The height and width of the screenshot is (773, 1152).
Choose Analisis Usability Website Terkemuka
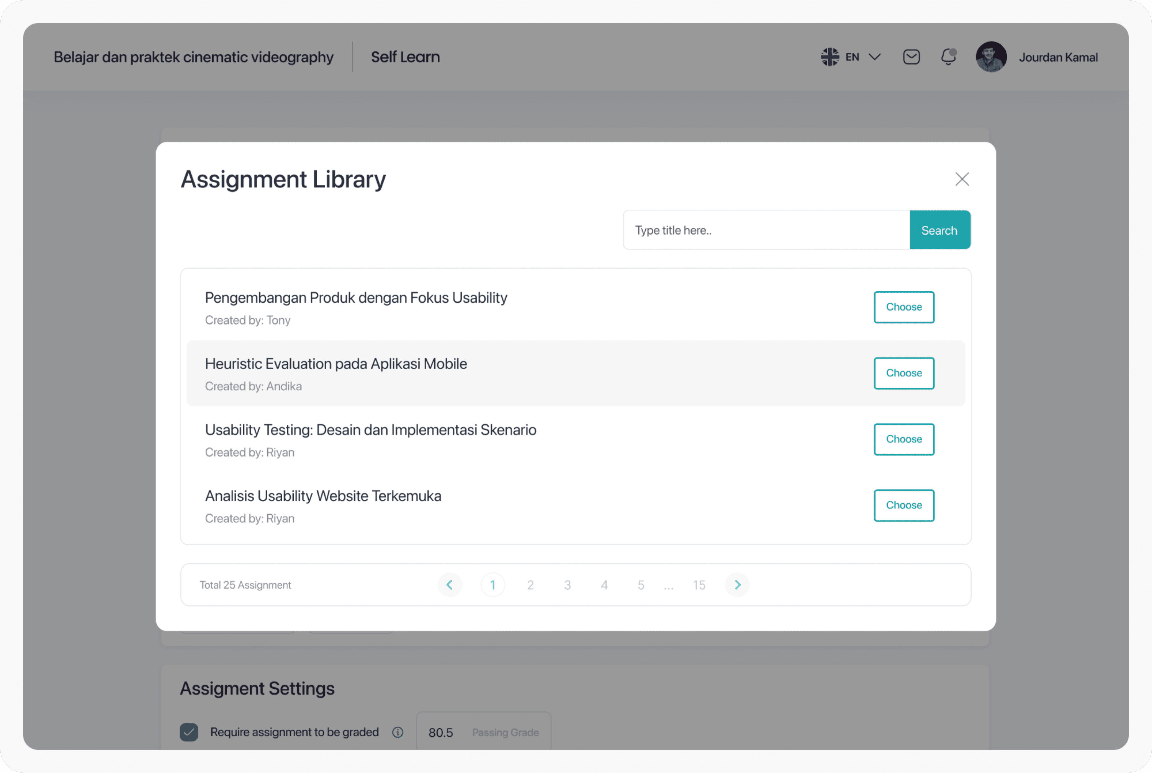(x=904, y=505)
